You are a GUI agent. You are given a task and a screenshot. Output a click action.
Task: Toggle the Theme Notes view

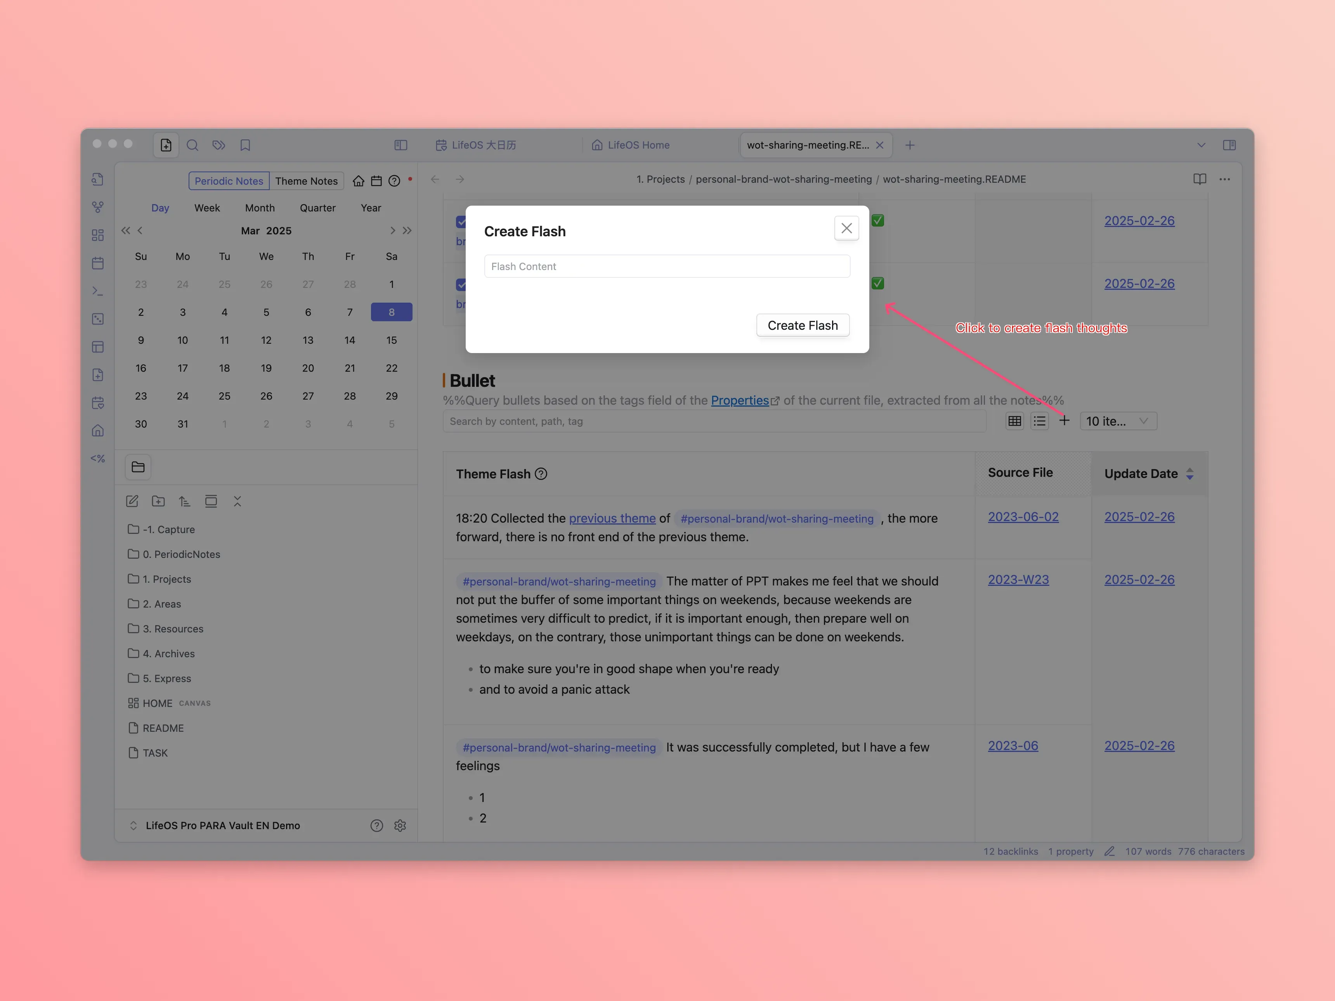(307, 181)
